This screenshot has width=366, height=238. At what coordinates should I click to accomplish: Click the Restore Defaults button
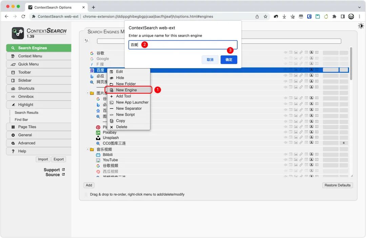(338, 185)
